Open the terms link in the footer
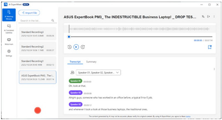 188,116
